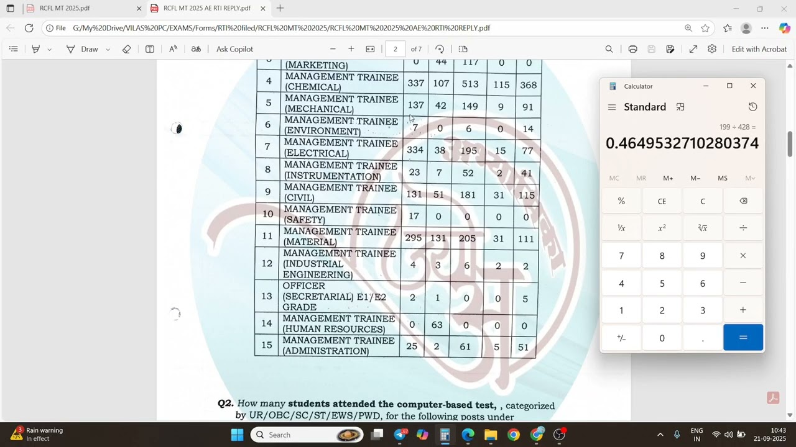
Task: Expand the Draw options dropdown arrow
Action: pyautogui.click(x=108, y=49)
